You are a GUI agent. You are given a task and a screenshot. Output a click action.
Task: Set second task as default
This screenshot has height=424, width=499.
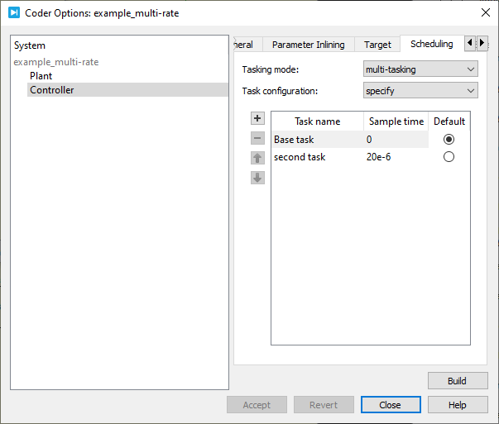click(449, 157)
